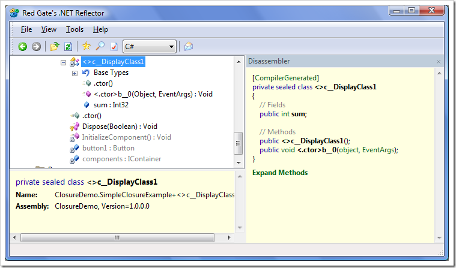Screen dimensions: 456x268
Task: Click Disassembler pane scroll down arrow
Action: (x=439, y=238)
